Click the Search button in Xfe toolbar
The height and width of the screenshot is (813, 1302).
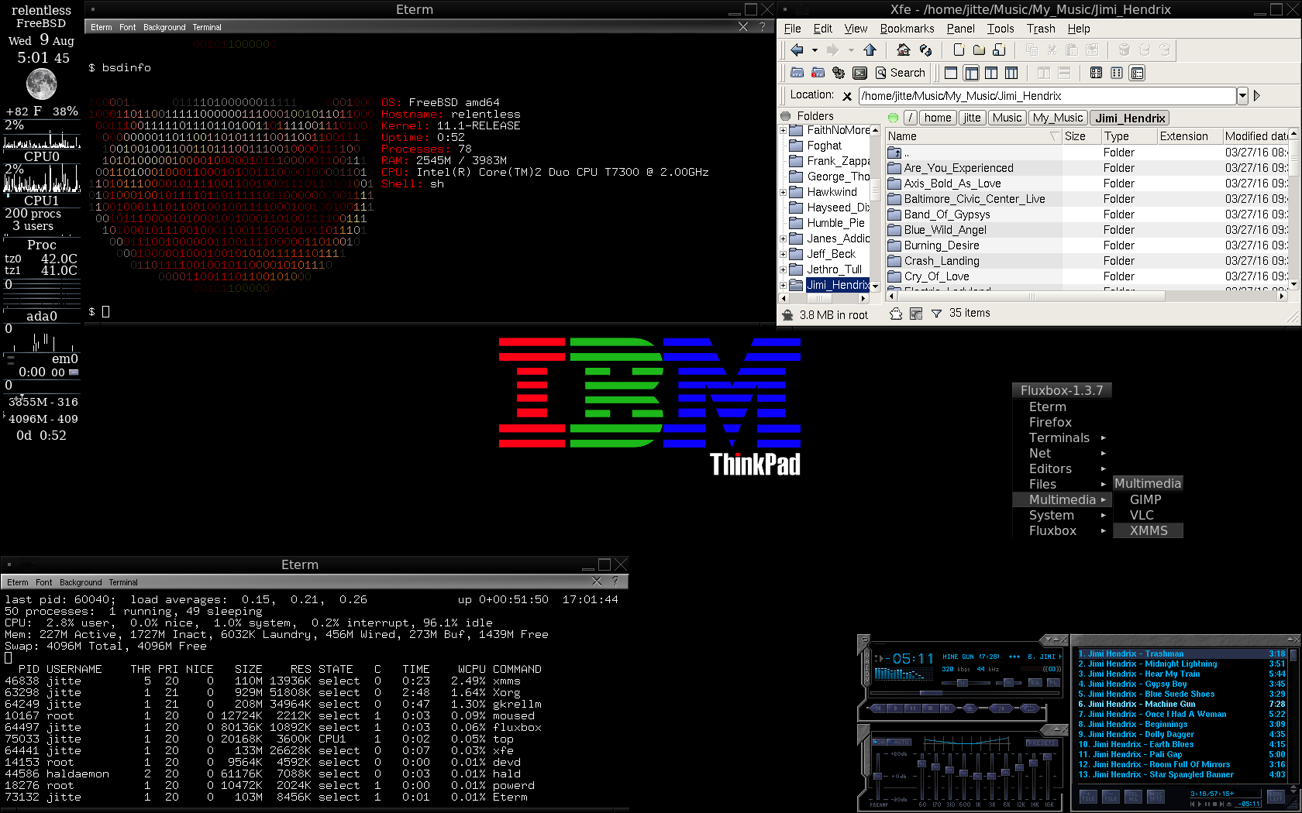click(901, 73)
